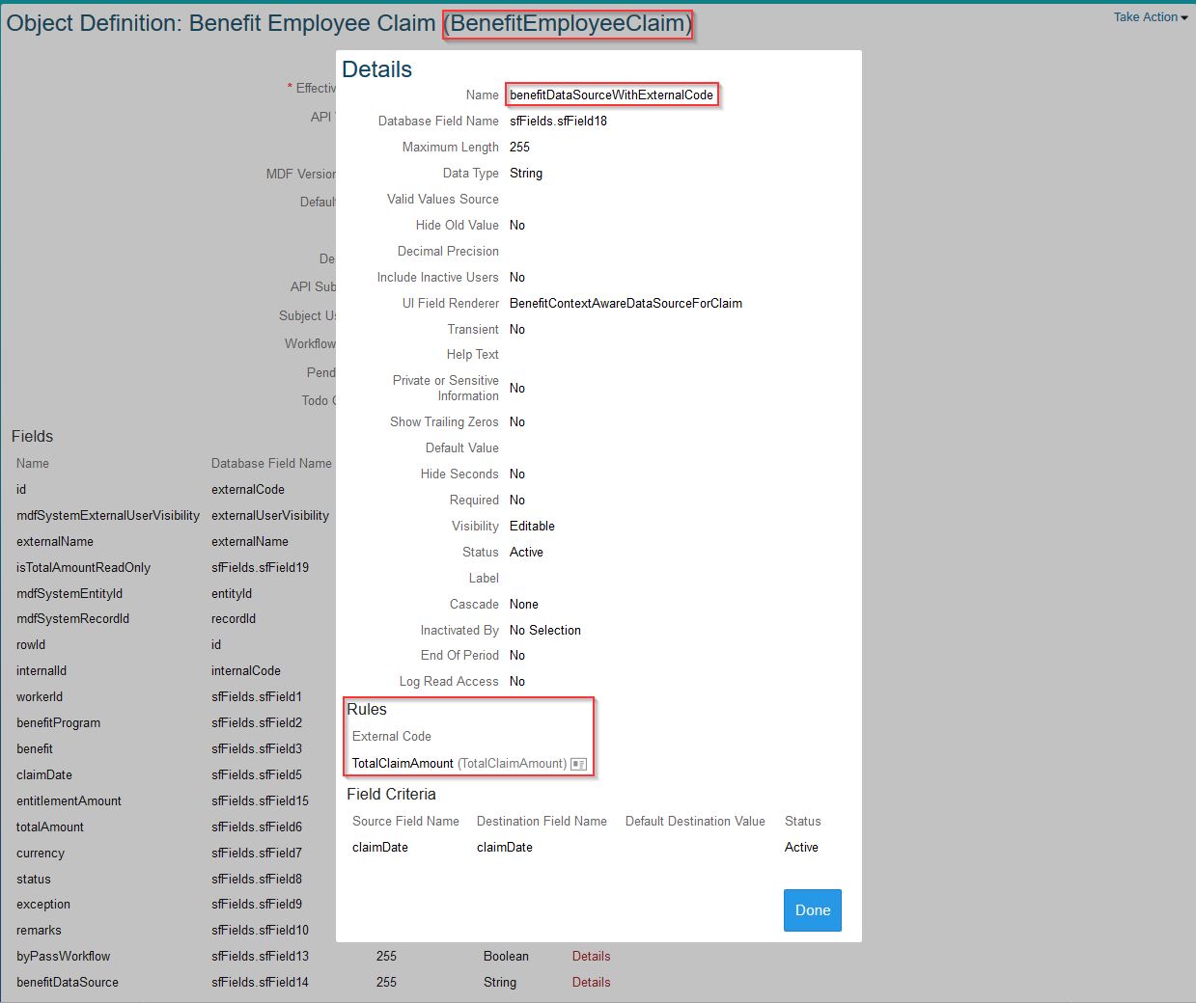Click the Inactivated By value No Selection
This screenshot has width=1196, height=1003.
[545, 630]
